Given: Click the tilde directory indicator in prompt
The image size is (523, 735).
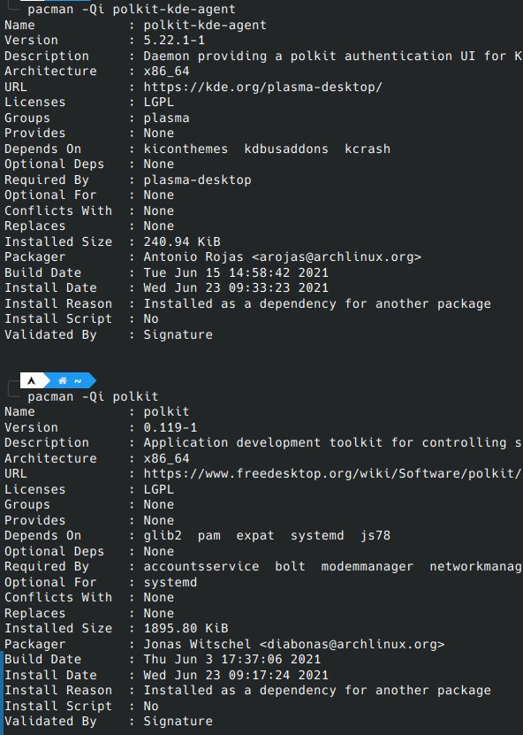Looking at the screenshot, I should pos(78,381).
